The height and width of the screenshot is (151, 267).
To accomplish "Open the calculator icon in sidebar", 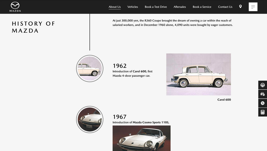I will [262, 112].
